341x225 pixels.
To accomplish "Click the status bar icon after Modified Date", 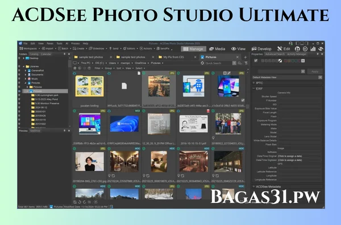I will 111,207.
